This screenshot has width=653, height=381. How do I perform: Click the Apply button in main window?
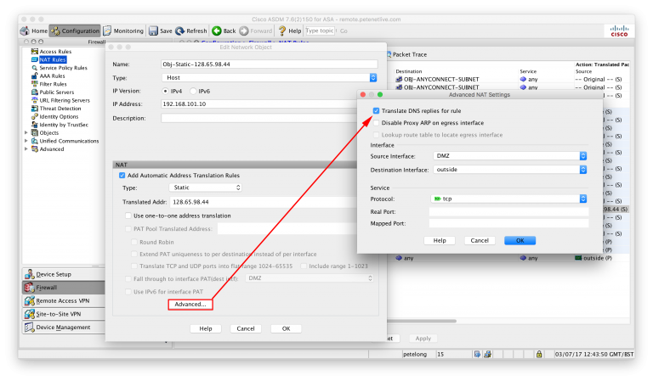pyautogui.click(x=423, y=339)
